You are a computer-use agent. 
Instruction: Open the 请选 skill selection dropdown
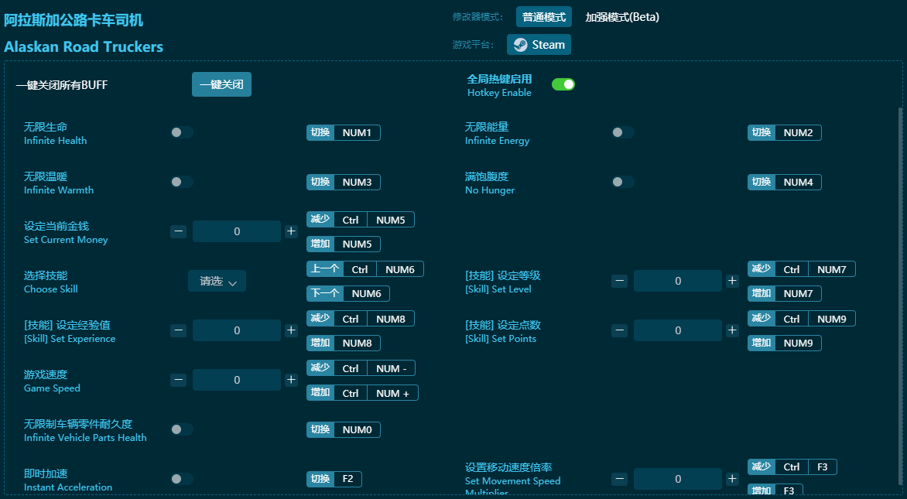(x=217, y=282)
